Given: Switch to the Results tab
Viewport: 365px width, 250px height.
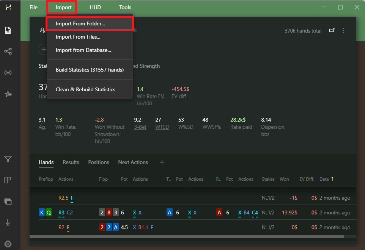Looking at the screenshot, I should tap(71, 162).
